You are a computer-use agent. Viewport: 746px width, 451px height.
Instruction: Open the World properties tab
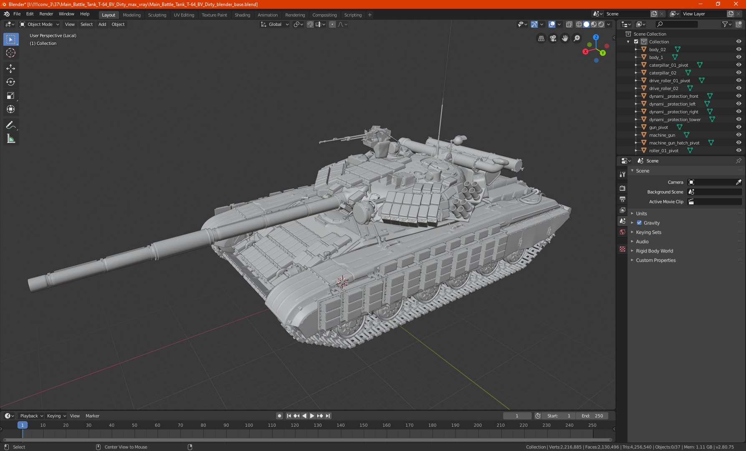[623, 232]
